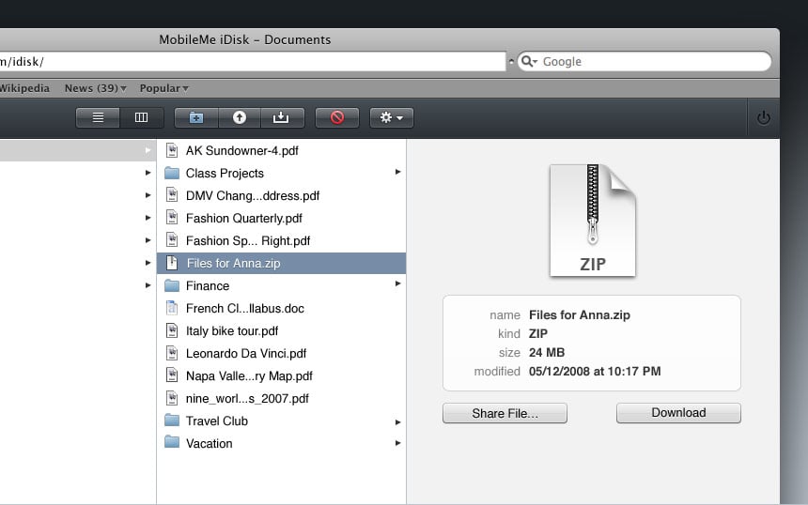Click the red delete icon
Screen dimensions: 808x505
coord(337,118)
